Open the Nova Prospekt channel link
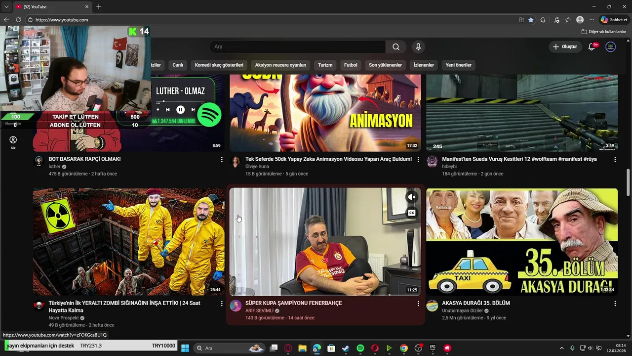The image size is (632, 356). [x=64, y=318]
